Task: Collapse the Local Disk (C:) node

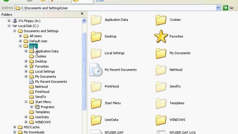Action: pos(9,26)
